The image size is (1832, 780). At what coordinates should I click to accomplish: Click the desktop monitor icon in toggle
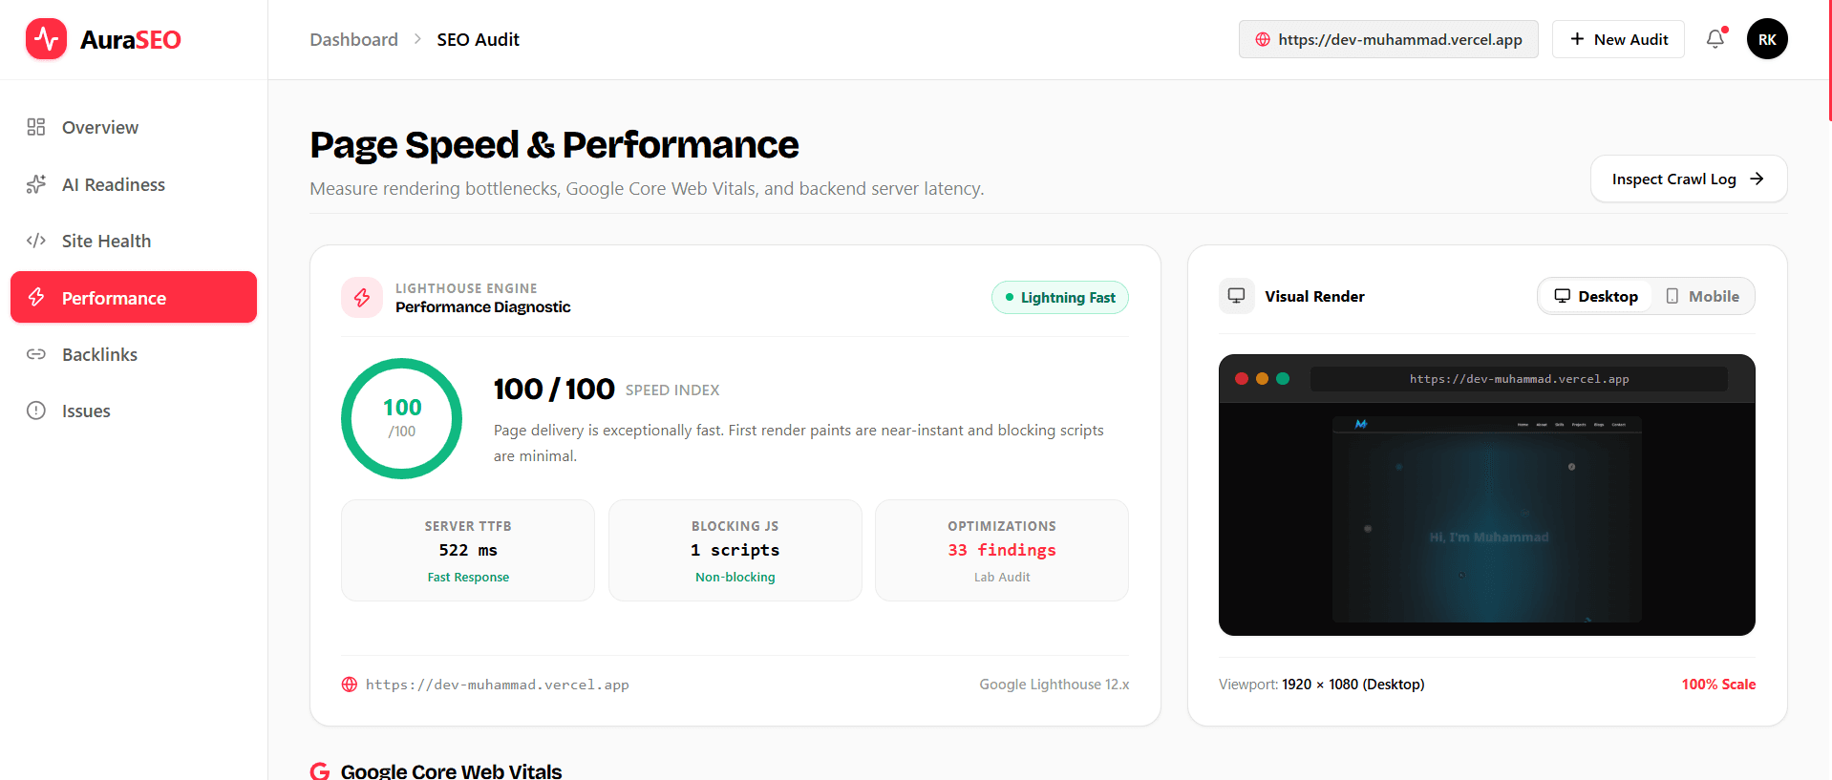pyautogui.click(x=1563, y=296)
